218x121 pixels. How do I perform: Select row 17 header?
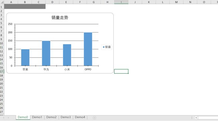tap(2, 71)
